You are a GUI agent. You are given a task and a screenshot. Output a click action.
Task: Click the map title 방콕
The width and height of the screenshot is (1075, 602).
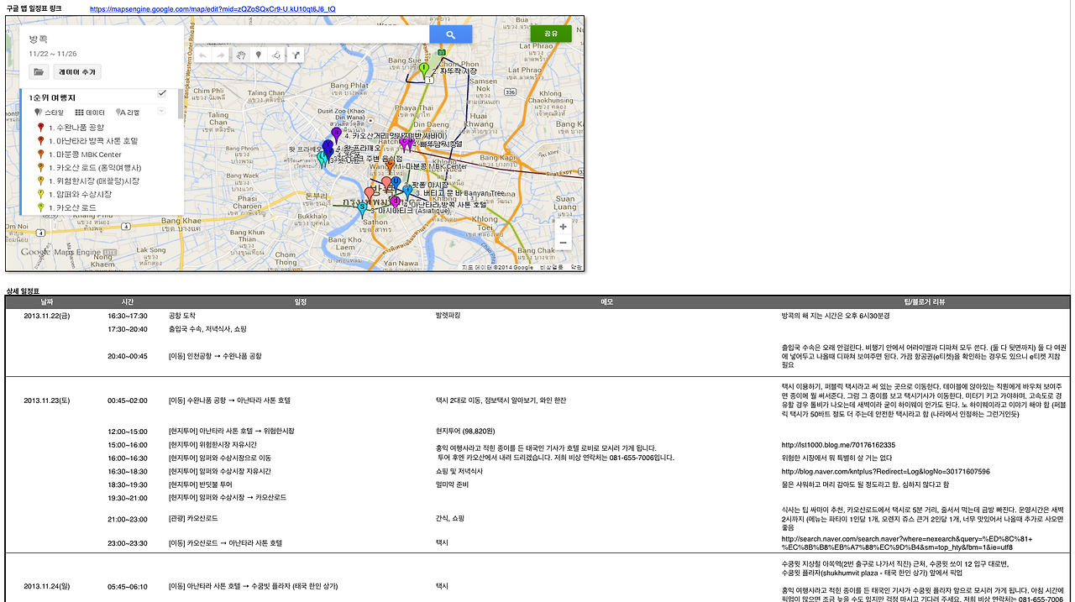38,39
